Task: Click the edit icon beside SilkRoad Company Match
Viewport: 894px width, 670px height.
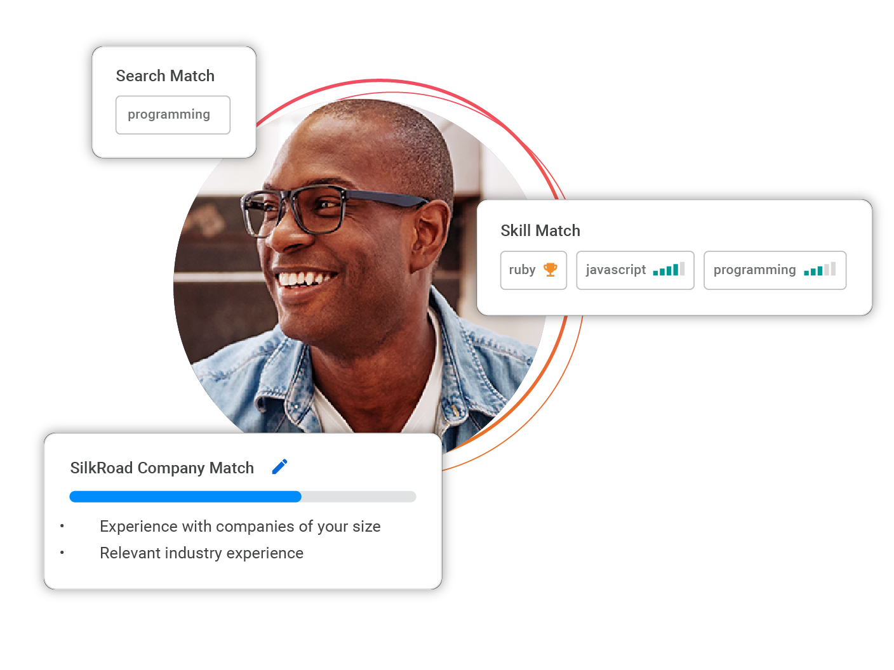Action: [279, 466]
